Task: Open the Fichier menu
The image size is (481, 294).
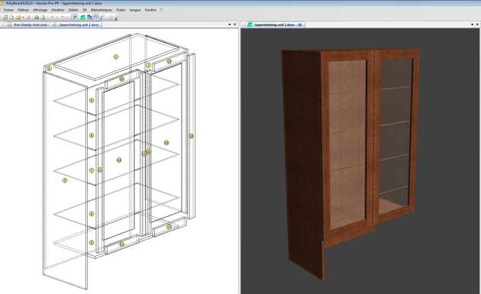Action: point(8,10)
